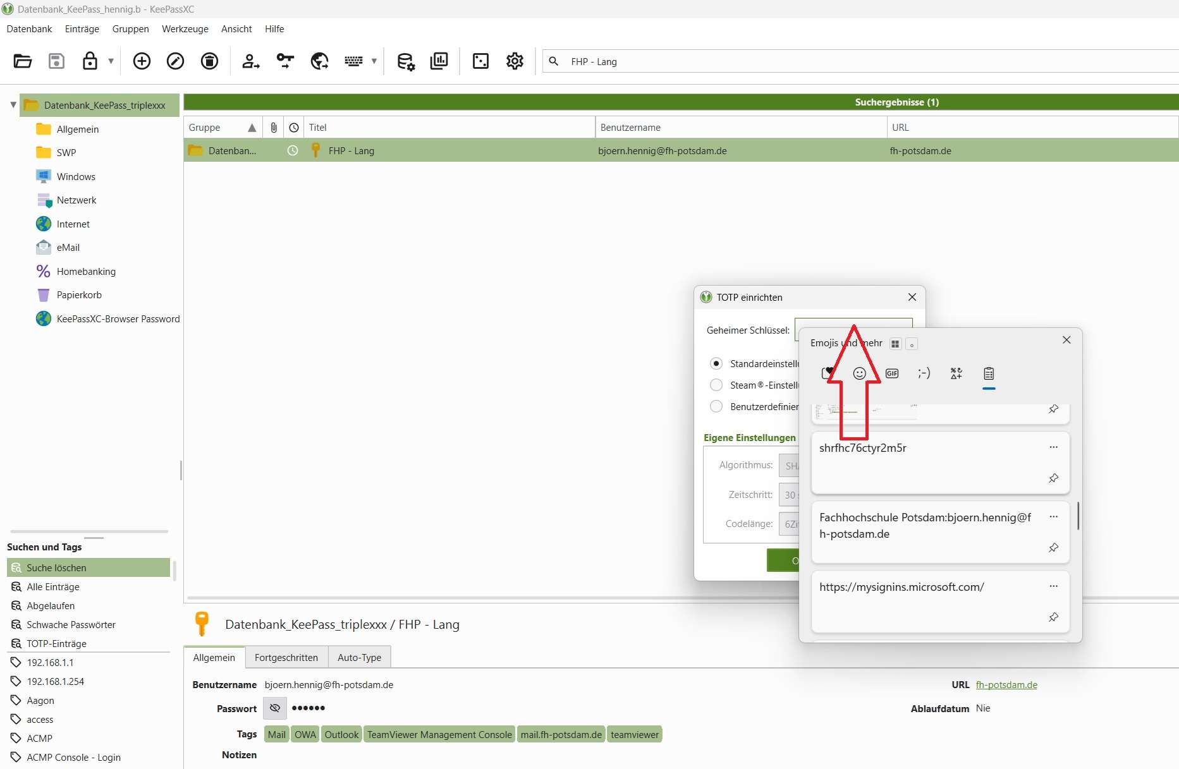This screenshot has height=769, width=1179.
Task: Click the clipboard history panel scrollbar
Action: tap(1078, 516)
